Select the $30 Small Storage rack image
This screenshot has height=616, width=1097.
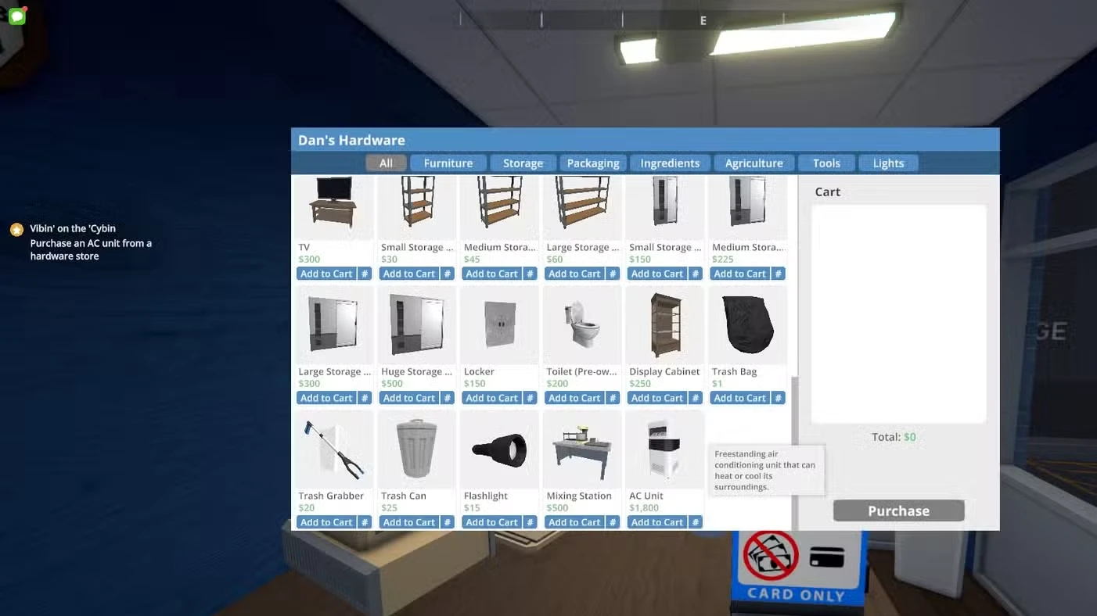[417, 207]
